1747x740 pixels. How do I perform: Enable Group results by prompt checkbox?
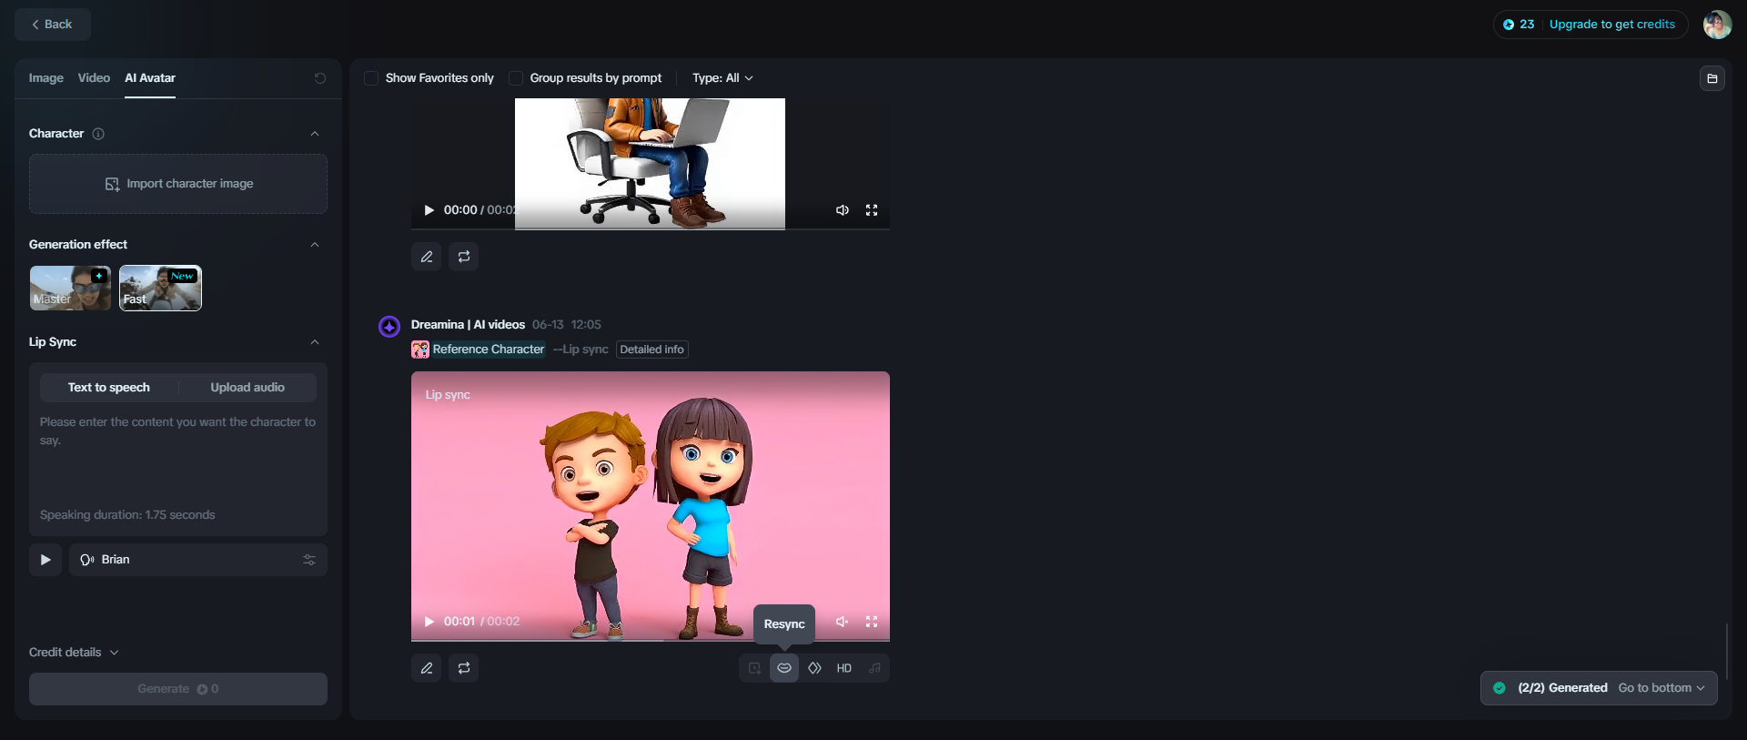[516, 78]
